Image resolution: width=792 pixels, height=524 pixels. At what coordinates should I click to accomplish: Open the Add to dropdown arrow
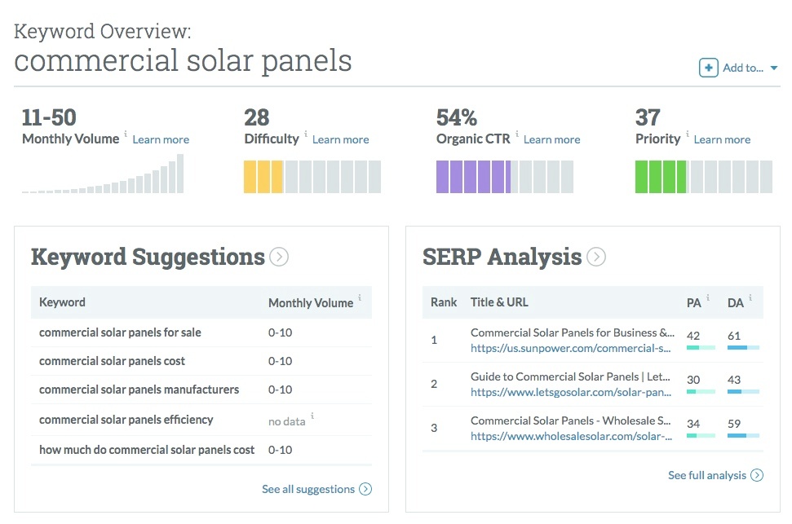point(774,68)
